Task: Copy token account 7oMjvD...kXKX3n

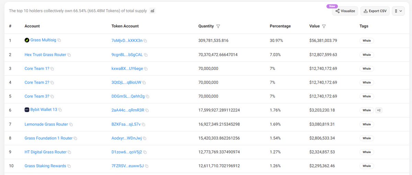Action: click(x=145, y=41)
